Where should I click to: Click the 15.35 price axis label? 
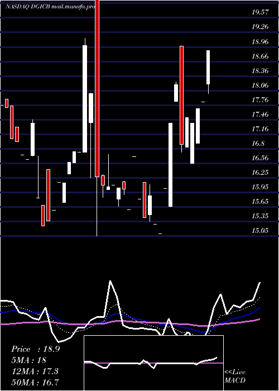(260, 216)
